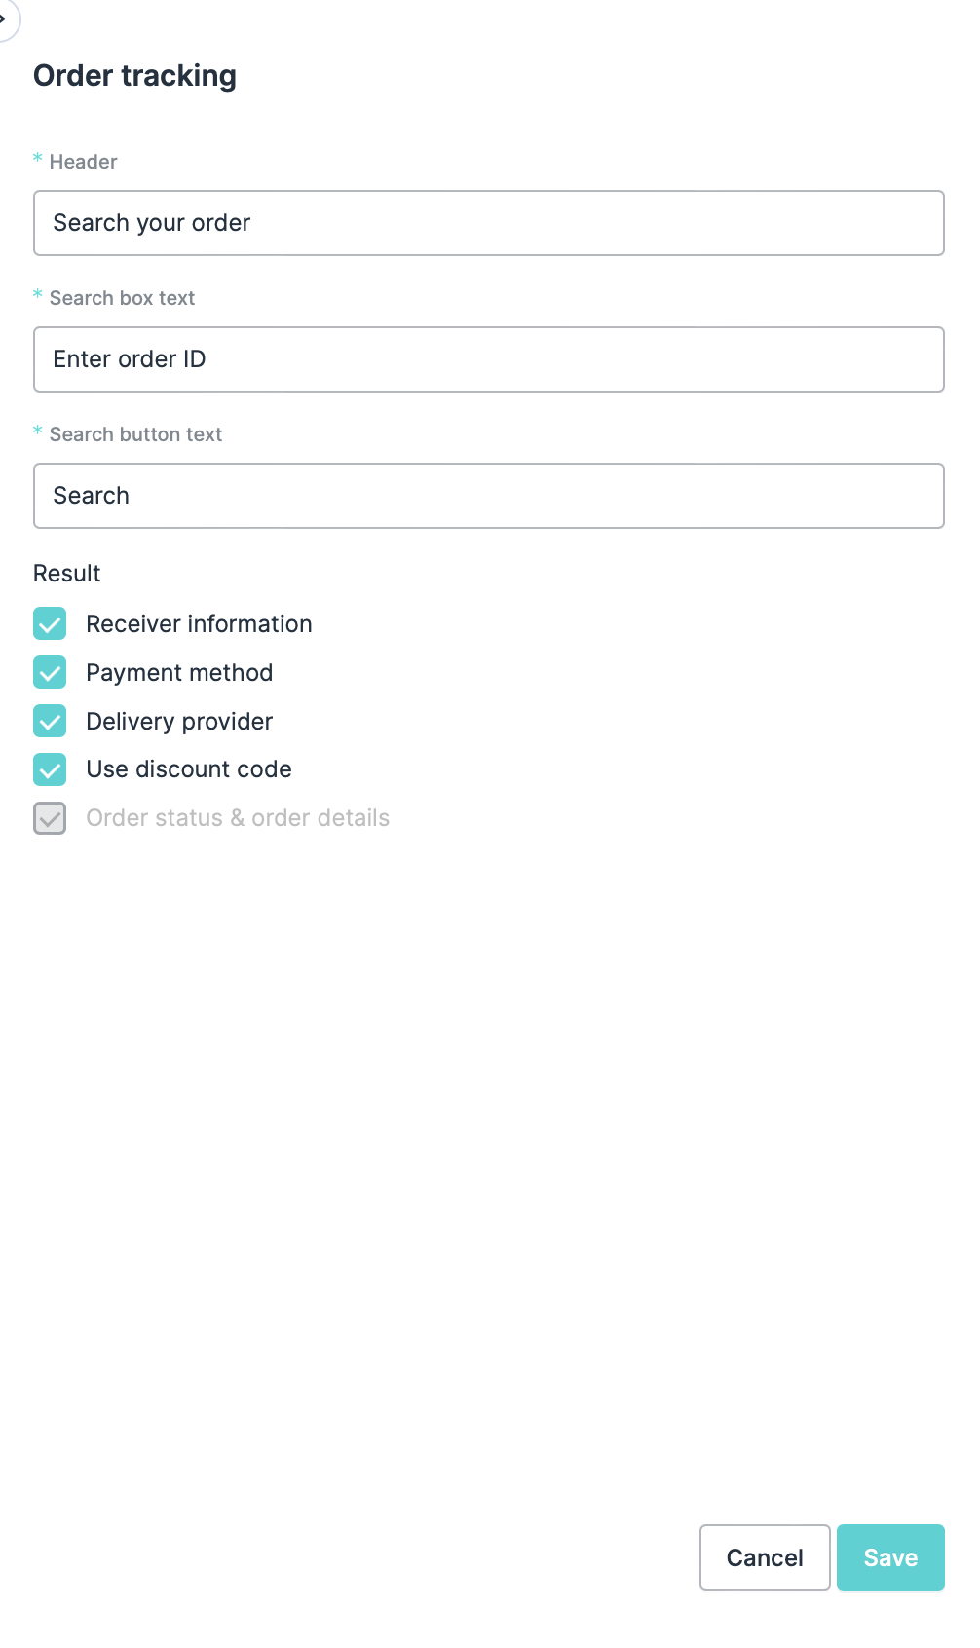Focus the Search box text field
This screenshot has width=980, height=1648.
(488, 359)
